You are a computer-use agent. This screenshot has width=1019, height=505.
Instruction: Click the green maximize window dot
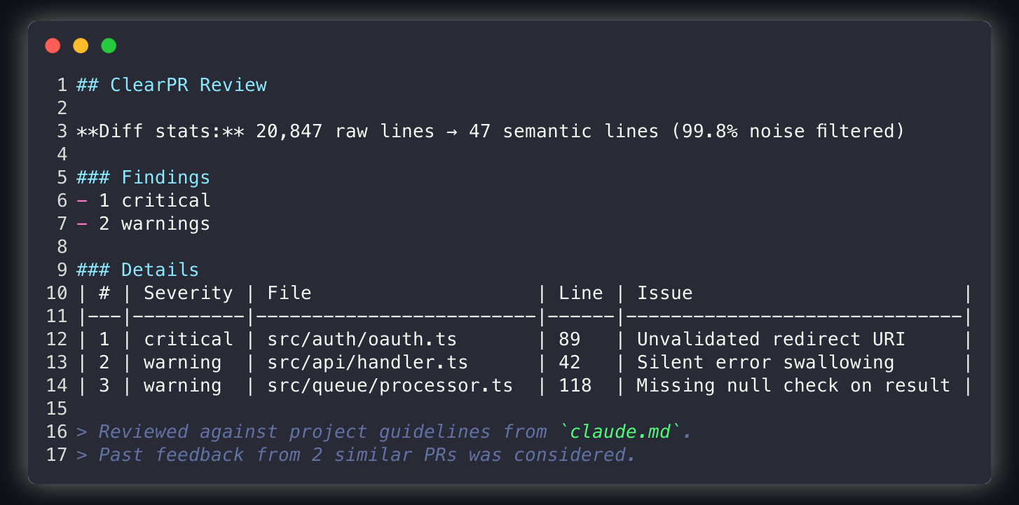coord(109,46)
